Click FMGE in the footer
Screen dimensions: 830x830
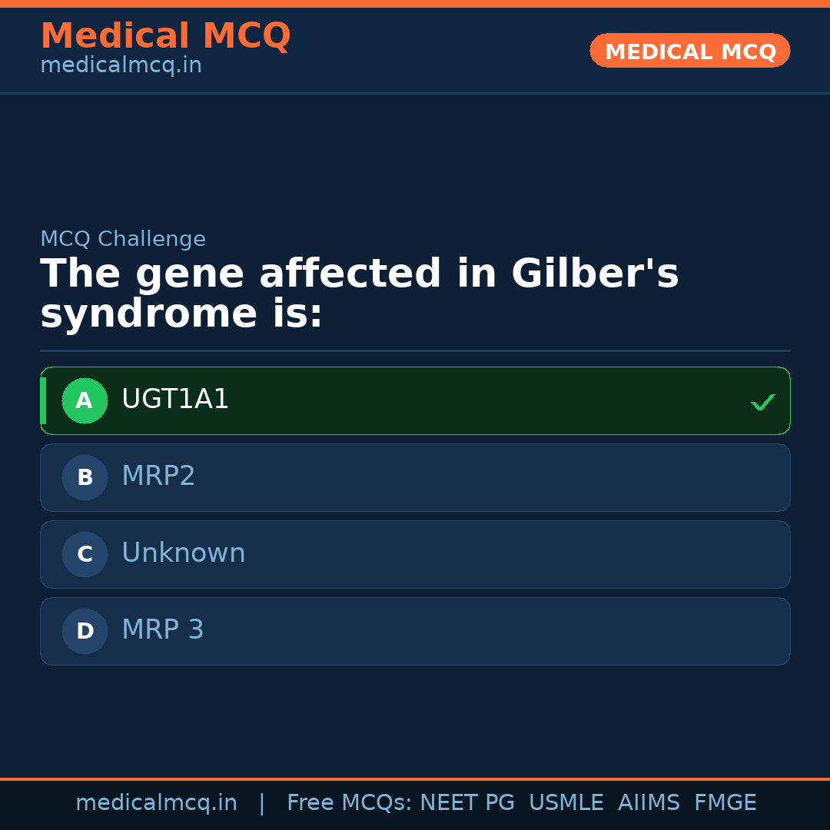point(725,803)
